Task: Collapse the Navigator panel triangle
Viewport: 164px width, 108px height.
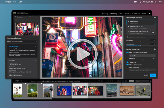Action: click(x=15, y=17)
